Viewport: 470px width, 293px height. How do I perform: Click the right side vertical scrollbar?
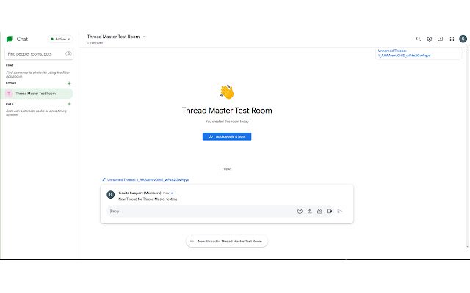tap(467, 147)
